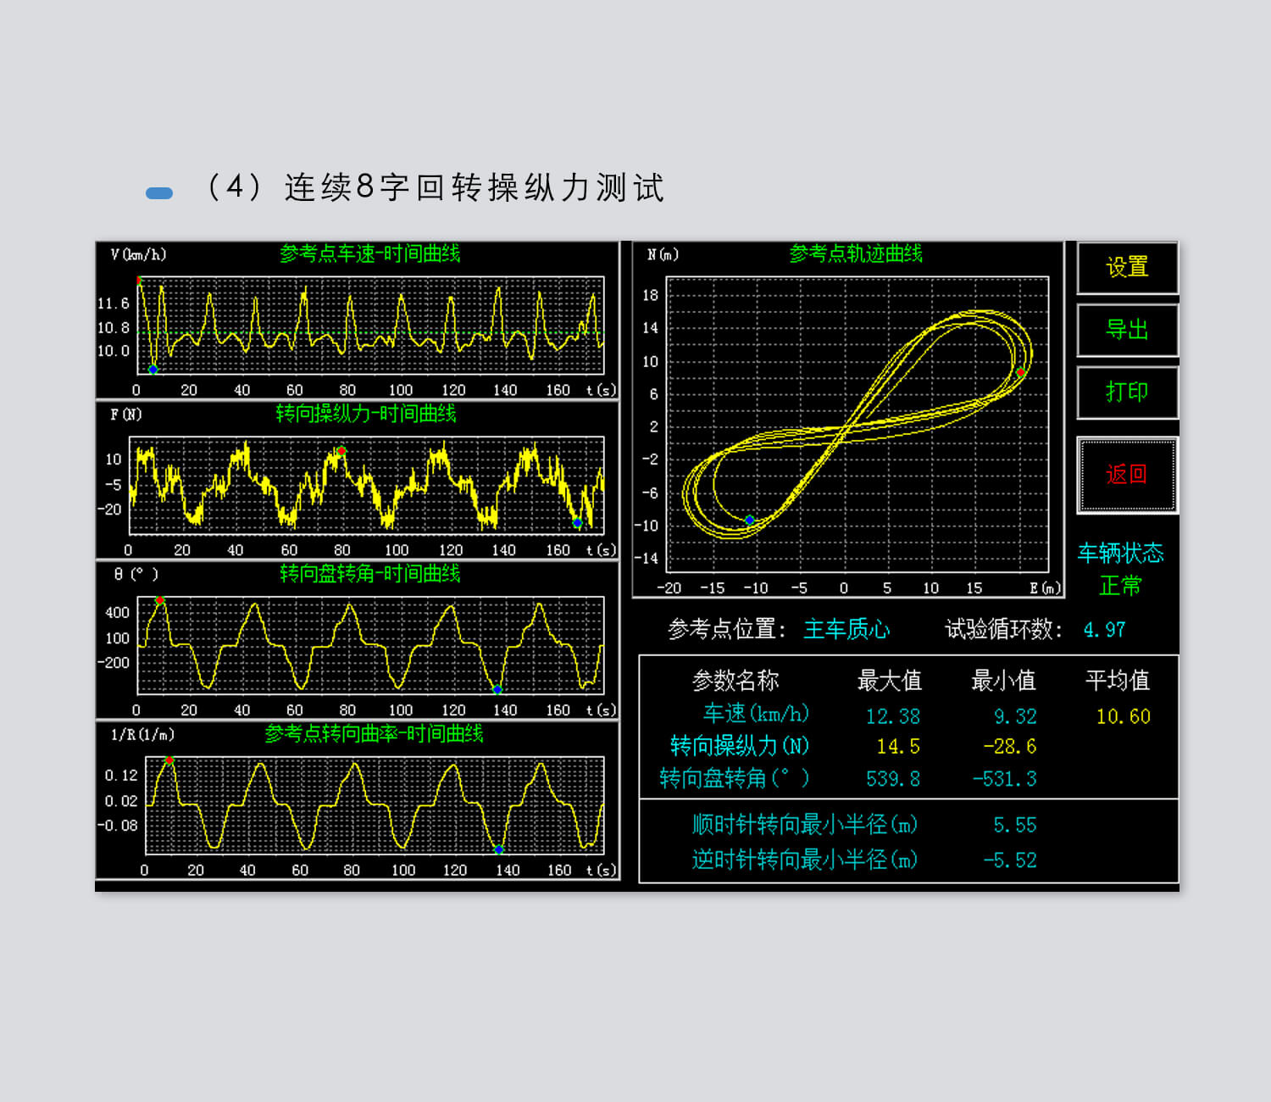Screen dimensions: 1271x1102
Task: Click the blue bullet beside the heading
Action: click(x=159, y=193)
